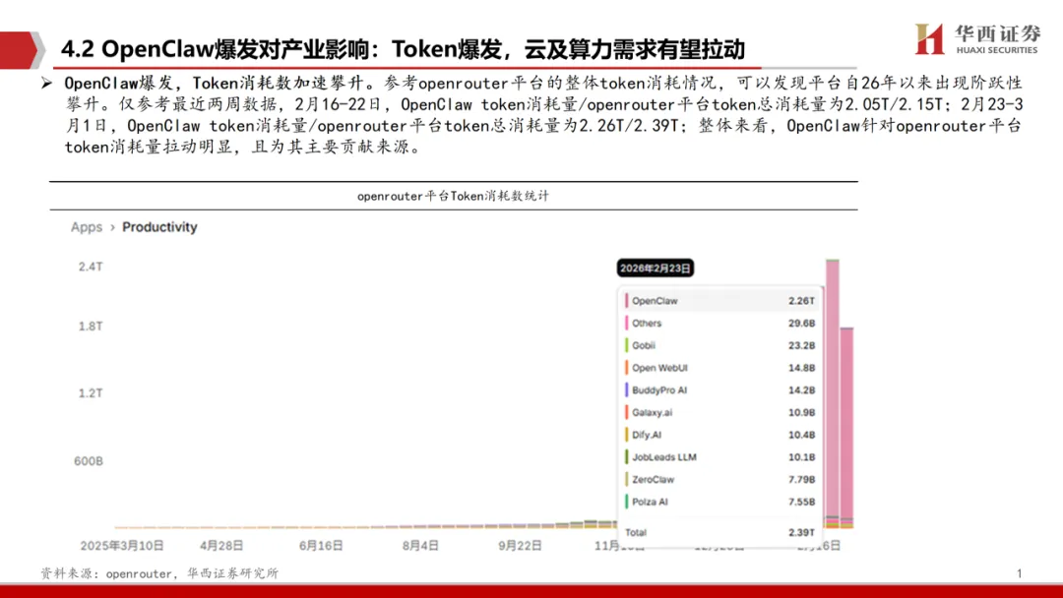This screenshot has width=1063, height=598.
Task: Click the 1.8T y-axis label
Action: coord(91,327)
